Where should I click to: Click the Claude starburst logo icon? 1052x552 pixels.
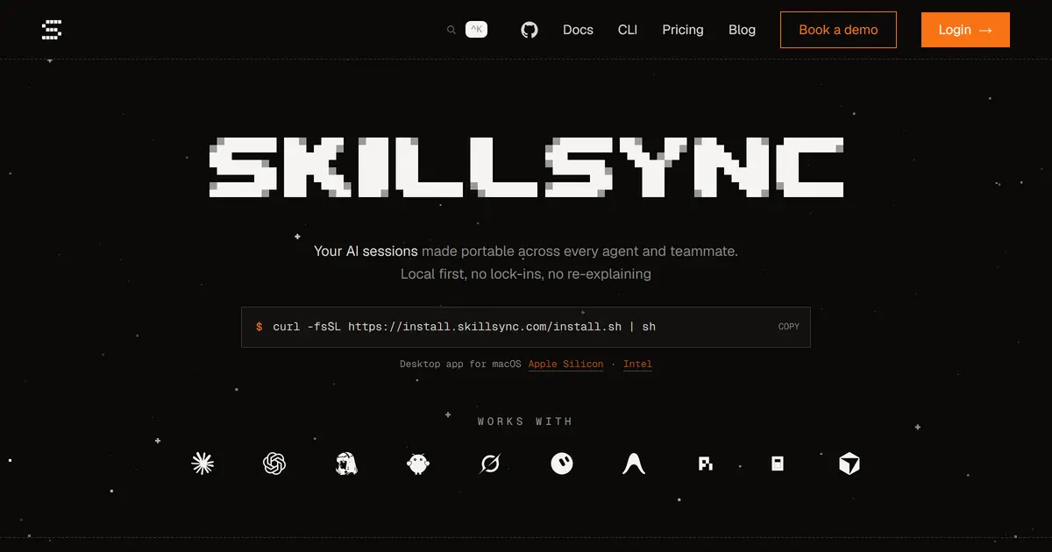click(203, 464)
